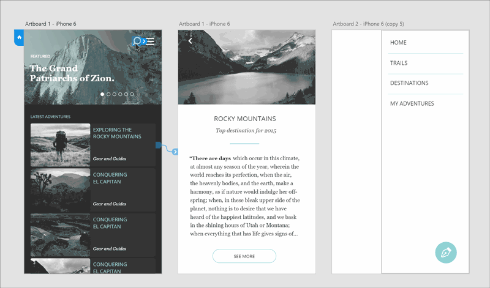Click the lake mountain header photo
490x288 pixels.
(247, 67)
